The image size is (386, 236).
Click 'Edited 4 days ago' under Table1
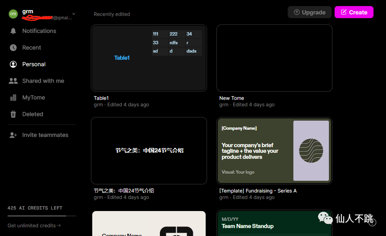128,105
